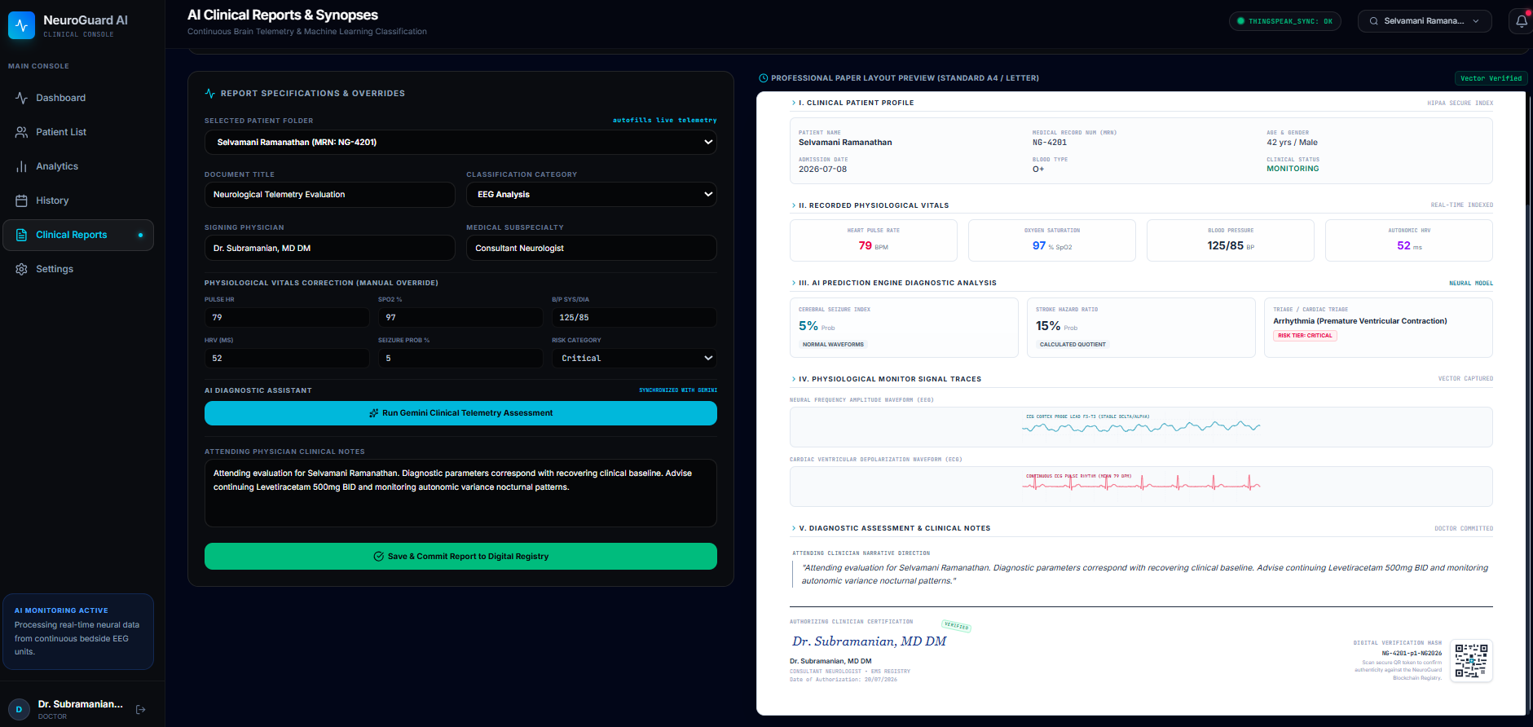Go to Patient List
Viewport: 1533px width, 727px height.
click(x=78, y=132)
